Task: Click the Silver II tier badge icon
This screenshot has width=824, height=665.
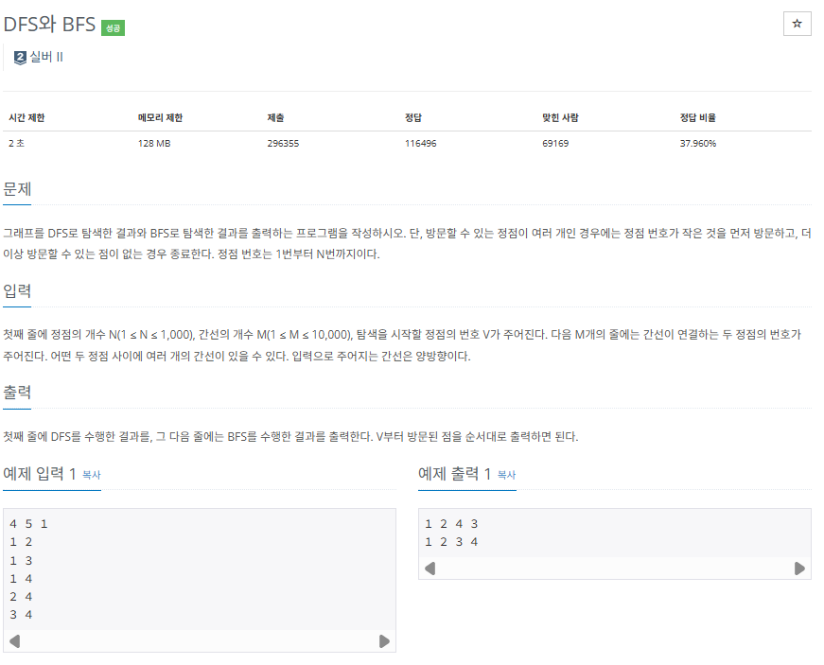Action: click(x=20, y=58)
